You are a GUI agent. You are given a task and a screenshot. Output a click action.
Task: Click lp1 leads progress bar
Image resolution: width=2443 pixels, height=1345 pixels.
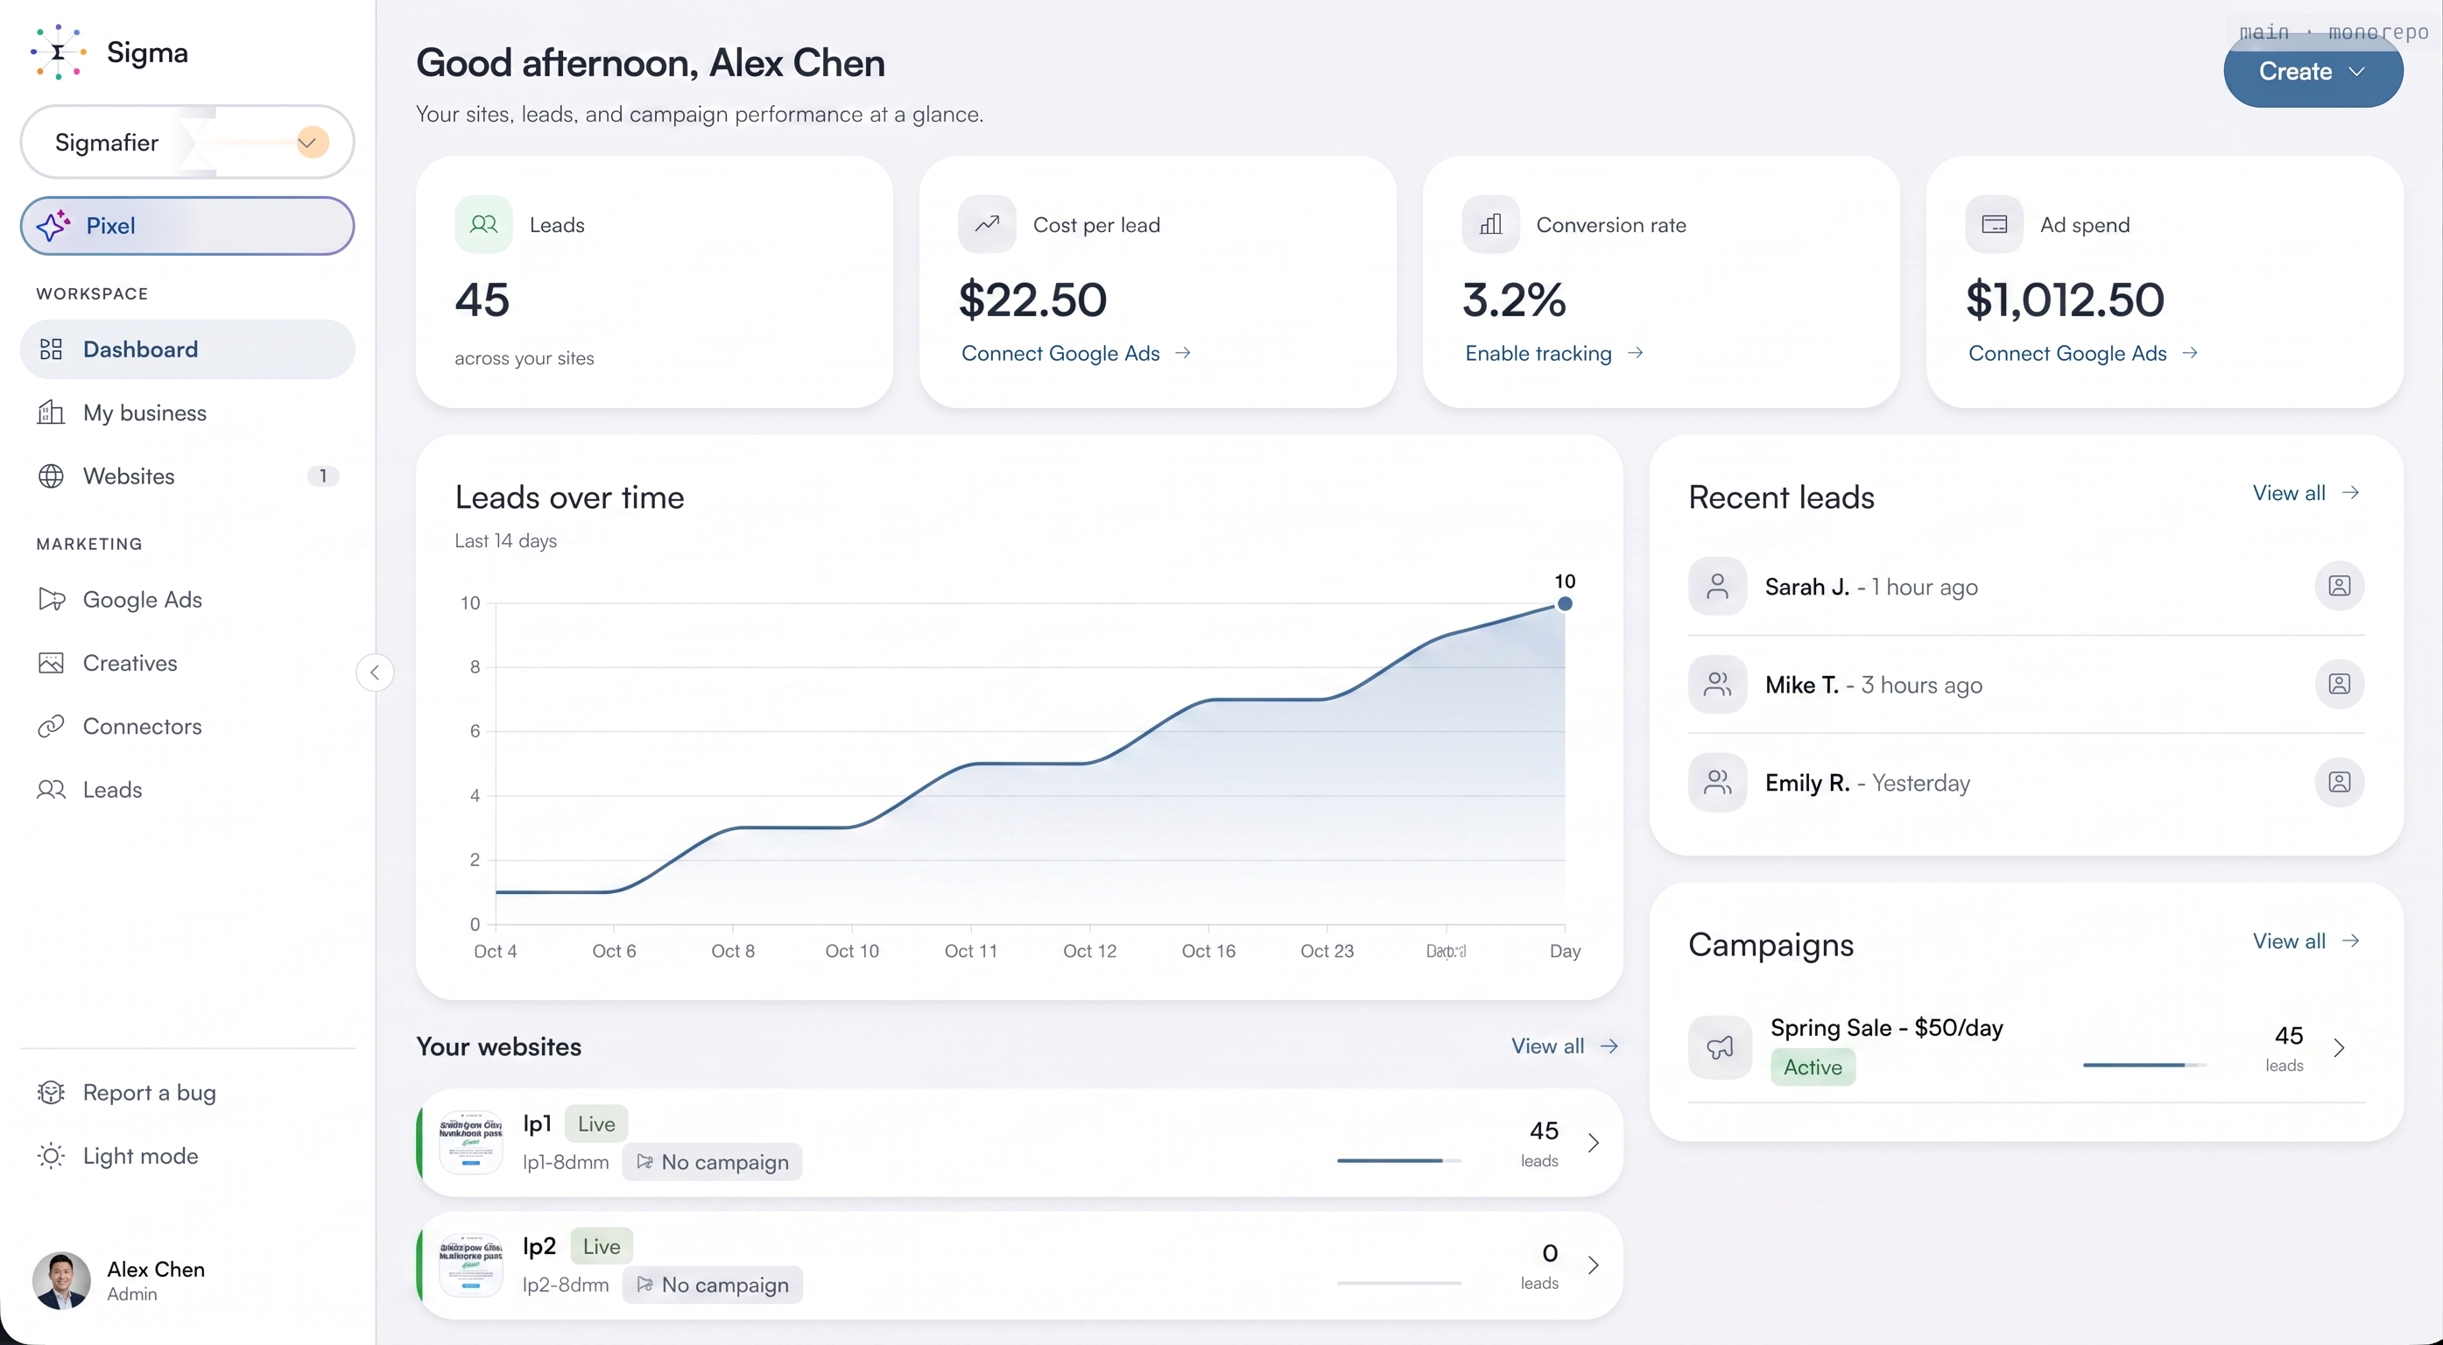click(x=1399, y=1160)
